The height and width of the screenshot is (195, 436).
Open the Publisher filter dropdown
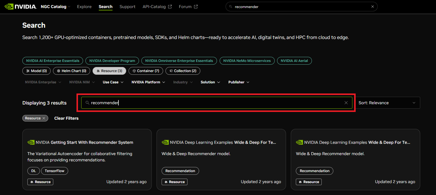239,82
